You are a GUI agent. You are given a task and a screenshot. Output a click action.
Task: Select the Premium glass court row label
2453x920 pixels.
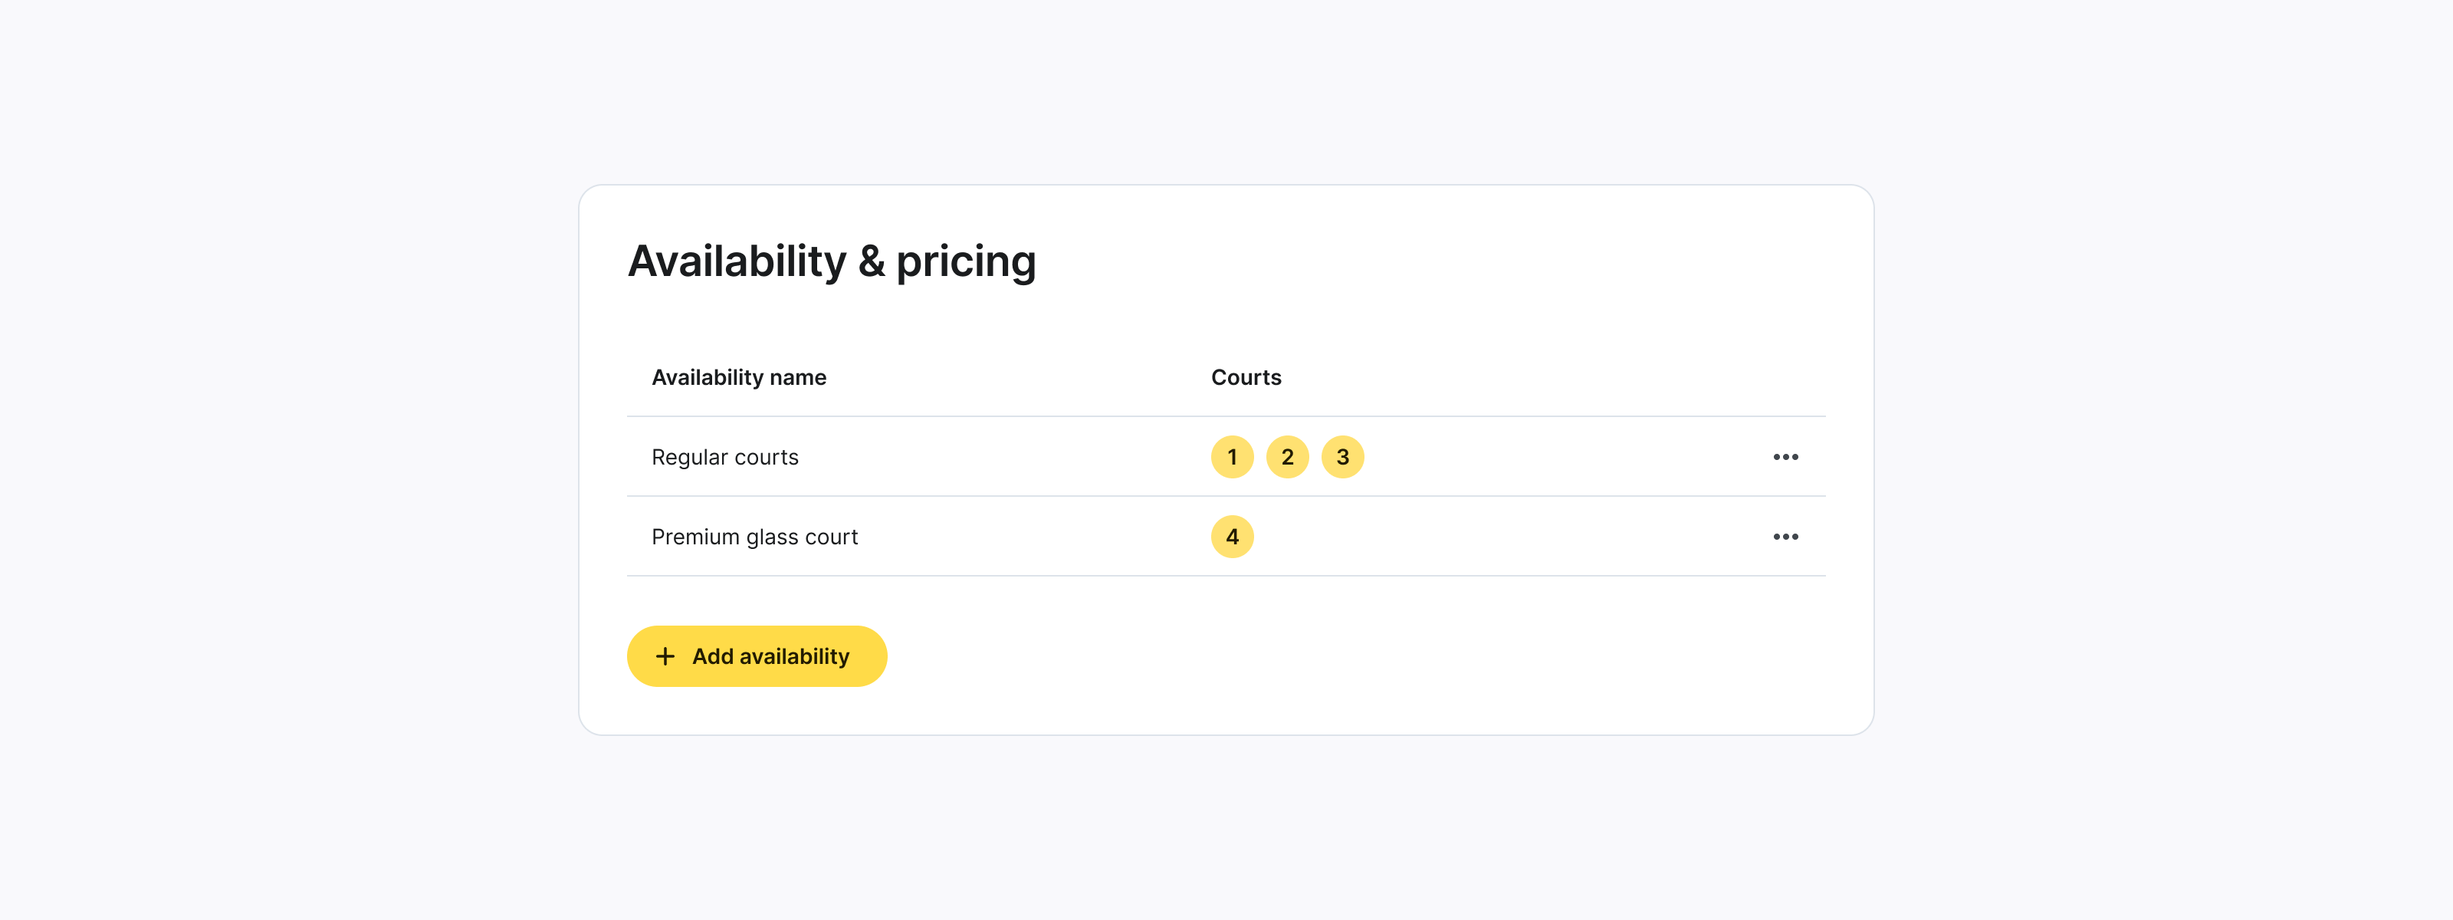tap(754, 536)
